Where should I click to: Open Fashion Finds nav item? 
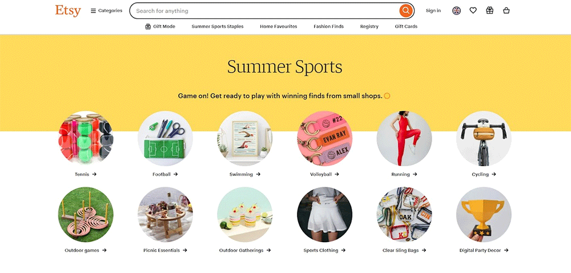pos(328,26)
